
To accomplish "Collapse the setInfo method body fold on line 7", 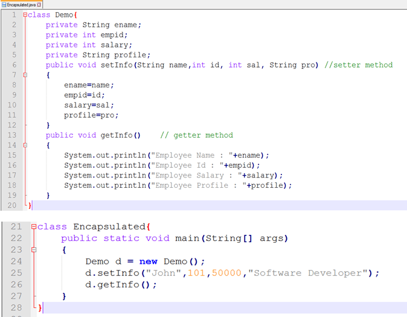I will 25,75.
